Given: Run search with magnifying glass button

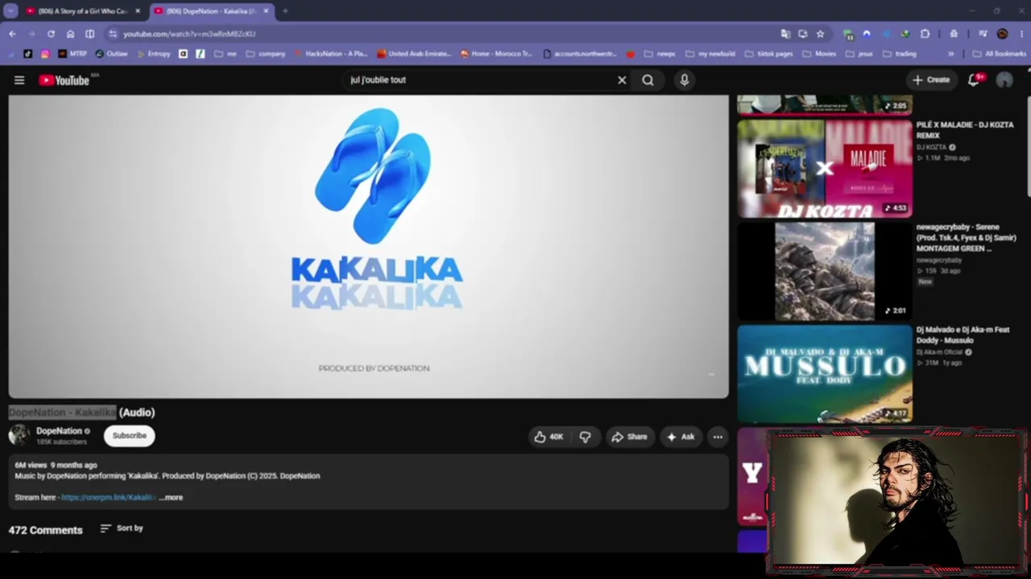Looking at the screenshot, I should pyautogui.click(x=648, y=80).
